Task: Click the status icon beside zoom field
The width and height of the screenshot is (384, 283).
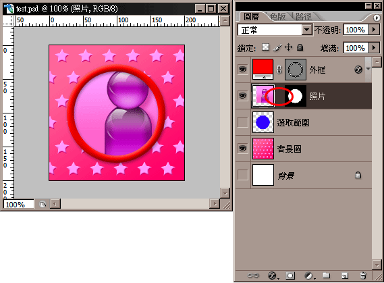Action: coord(43,204)
